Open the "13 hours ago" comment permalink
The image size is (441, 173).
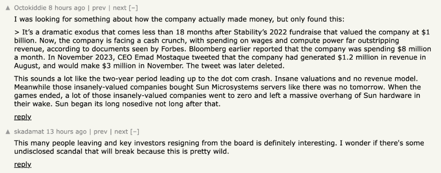pyautogui.click(x=67, y=131)
